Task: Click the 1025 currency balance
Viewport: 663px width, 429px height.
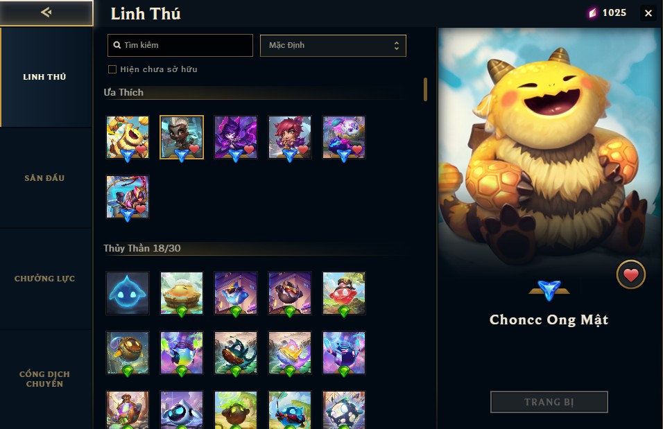Action: point(608,12)
